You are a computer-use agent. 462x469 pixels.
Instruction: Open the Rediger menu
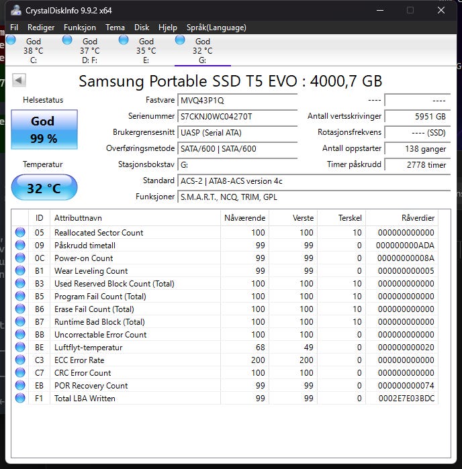pyautogui.click(x=41, y=28)
